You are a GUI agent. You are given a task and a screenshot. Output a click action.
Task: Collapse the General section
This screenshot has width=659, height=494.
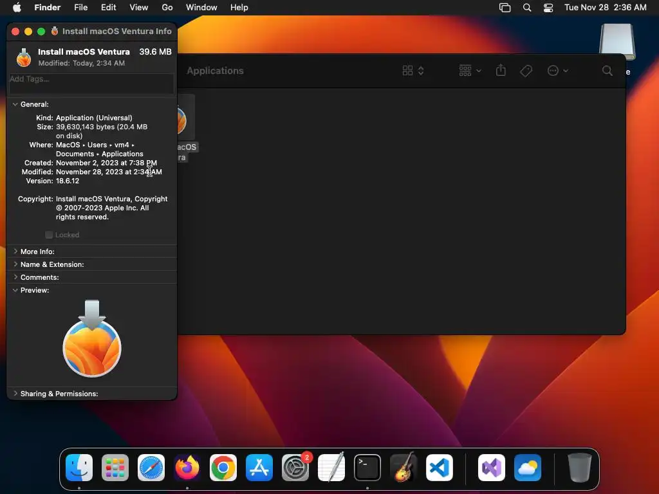[x=15, y=104]
